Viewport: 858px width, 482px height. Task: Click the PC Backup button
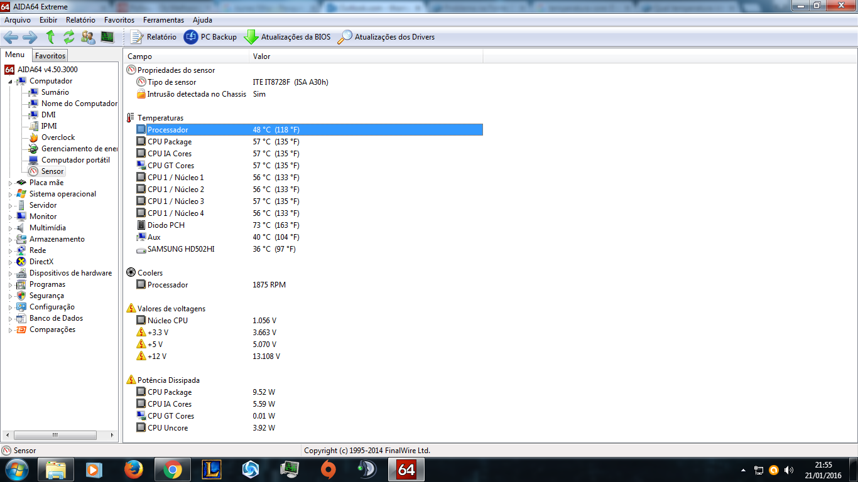point(210,37)
